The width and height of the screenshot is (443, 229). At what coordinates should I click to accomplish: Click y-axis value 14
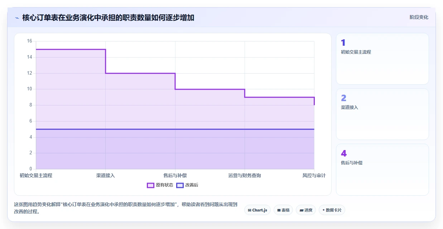(x=29, y=57)
